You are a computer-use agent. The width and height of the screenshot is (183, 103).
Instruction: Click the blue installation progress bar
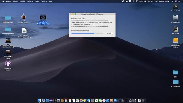click(x=87, y=33)
